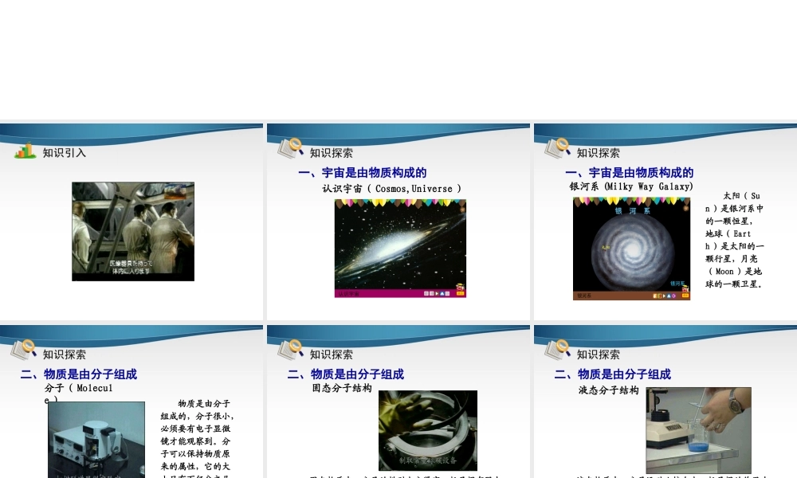Select the subtitle 银河系 (Milky Way Galaxy)

631,186
